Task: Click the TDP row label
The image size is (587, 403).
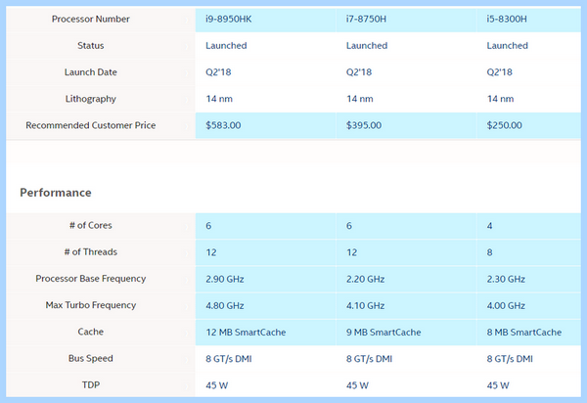Action: [91, 384]
